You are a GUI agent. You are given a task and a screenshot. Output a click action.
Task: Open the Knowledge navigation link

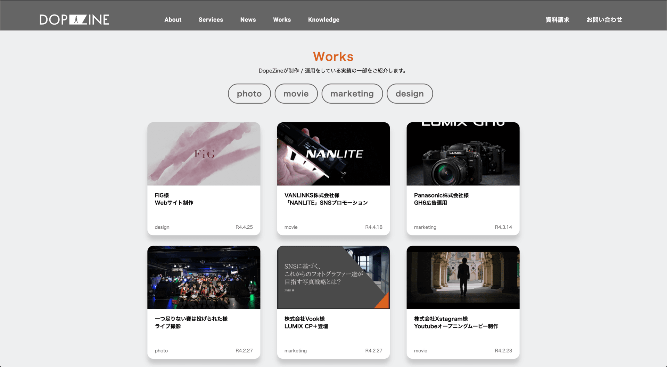pos(323,20)
